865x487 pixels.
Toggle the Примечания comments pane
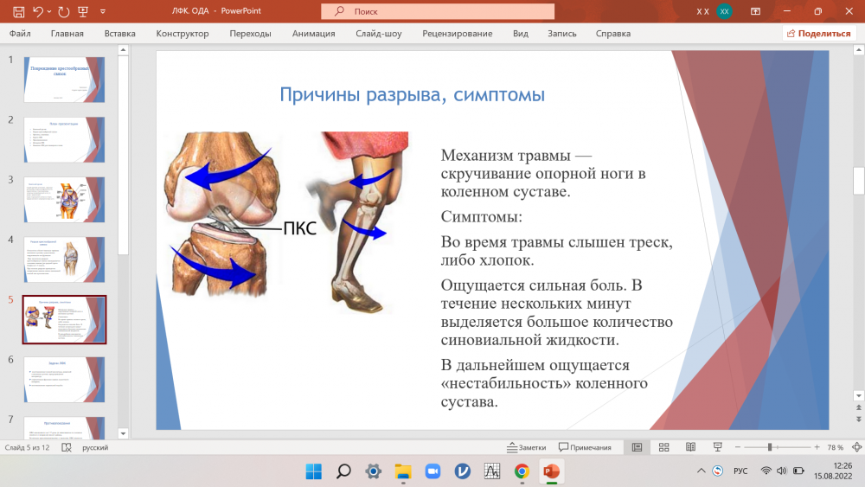585,447
